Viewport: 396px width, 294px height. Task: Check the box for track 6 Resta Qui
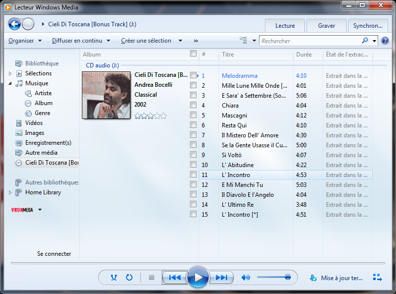(x=193, y=124)
